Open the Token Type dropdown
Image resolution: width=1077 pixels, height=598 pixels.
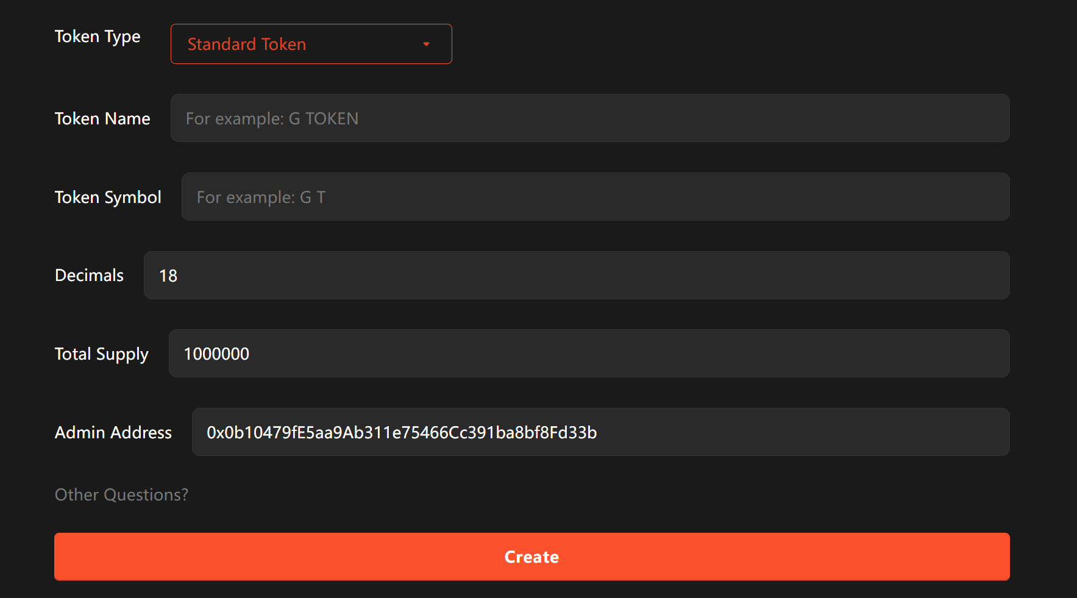(x=311, y=44)
